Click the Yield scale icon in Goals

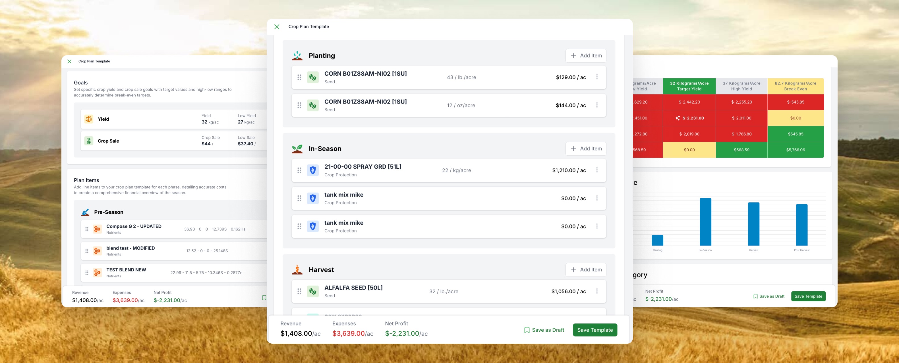[x=89, y=119]
